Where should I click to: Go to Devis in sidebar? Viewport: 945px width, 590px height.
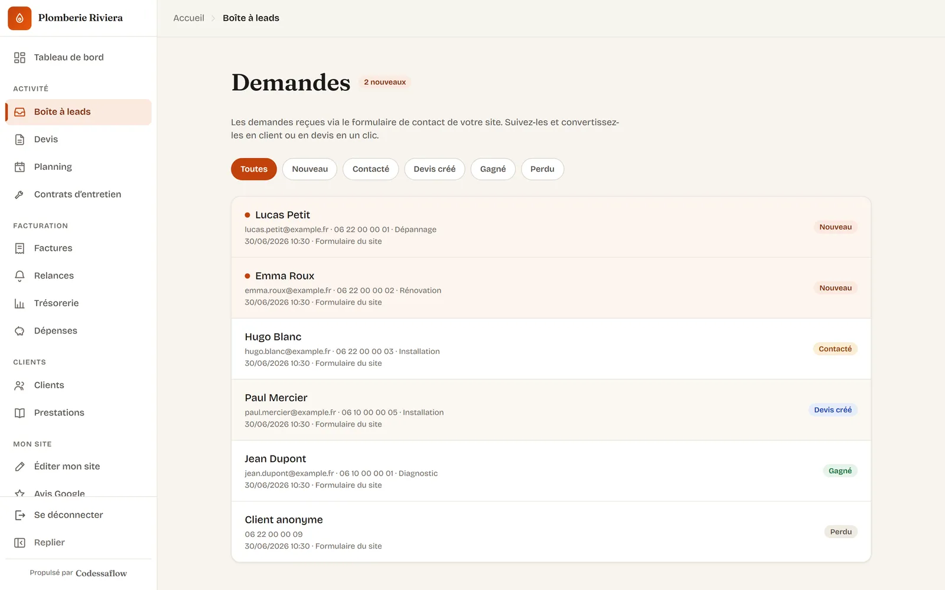(x=79, y=139)
